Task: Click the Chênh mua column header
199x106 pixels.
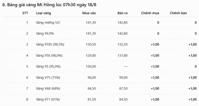Action: [150, 13]
